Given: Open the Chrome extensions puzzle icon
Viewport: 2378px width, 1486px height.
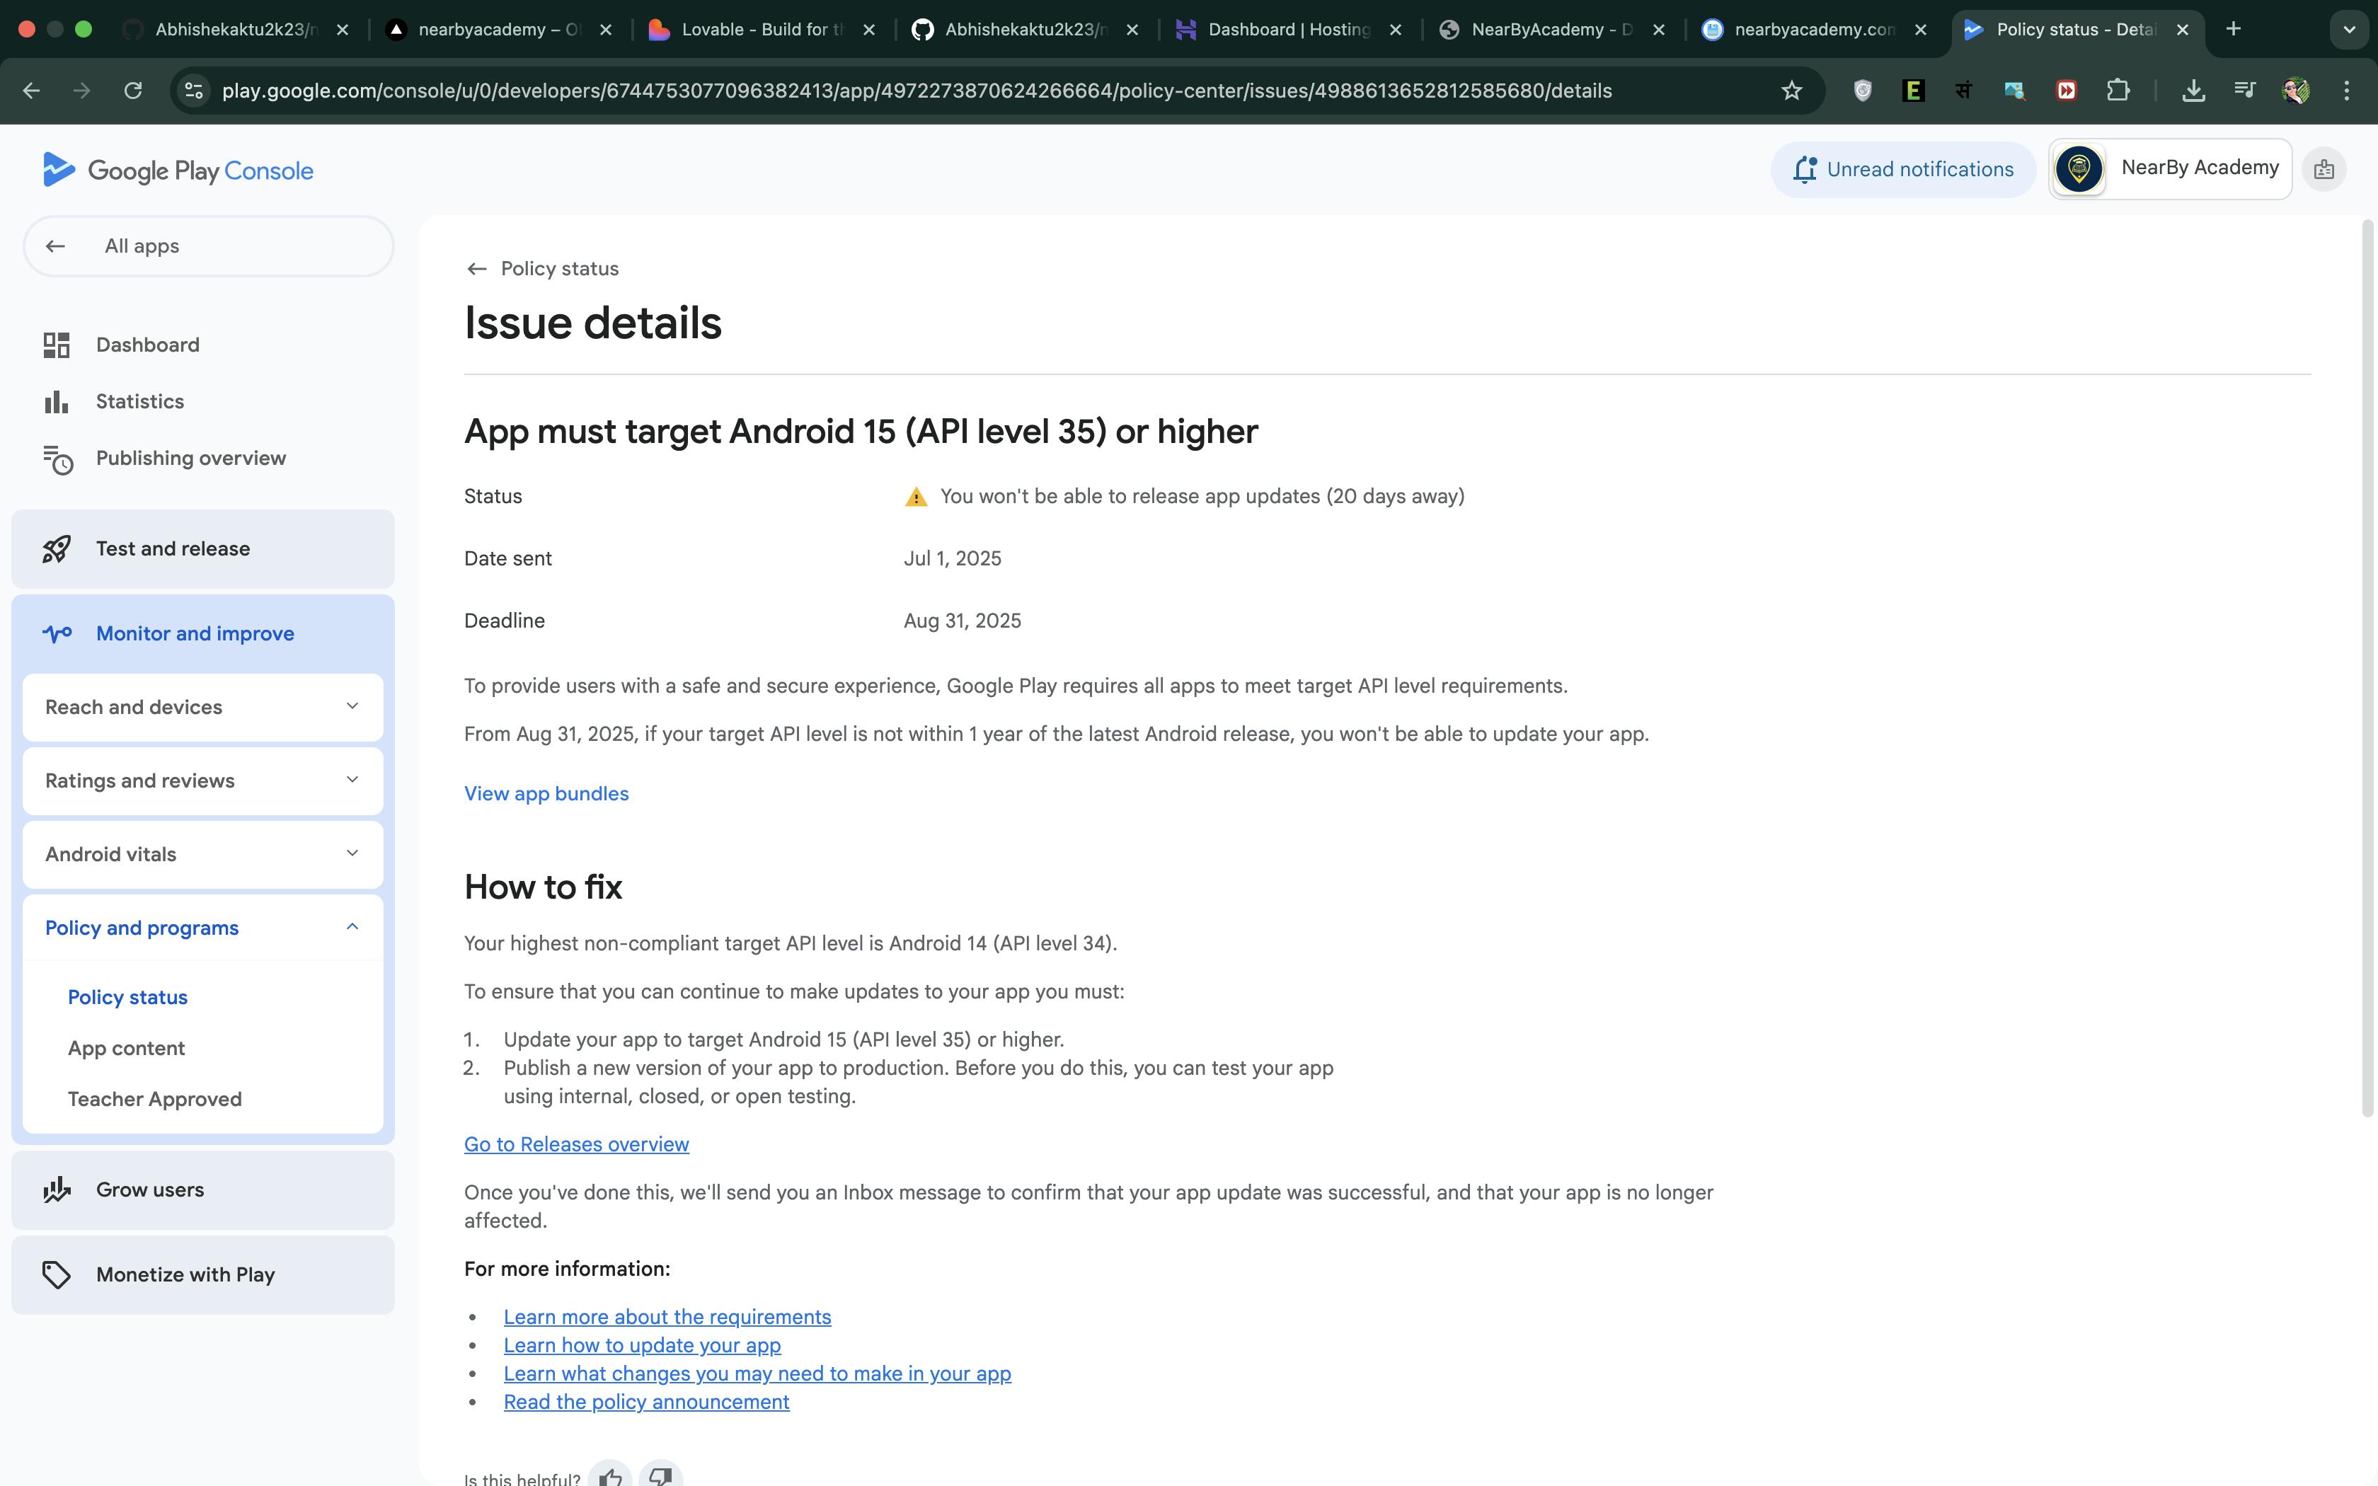Looking at the screenshot, I should 2118,91.
